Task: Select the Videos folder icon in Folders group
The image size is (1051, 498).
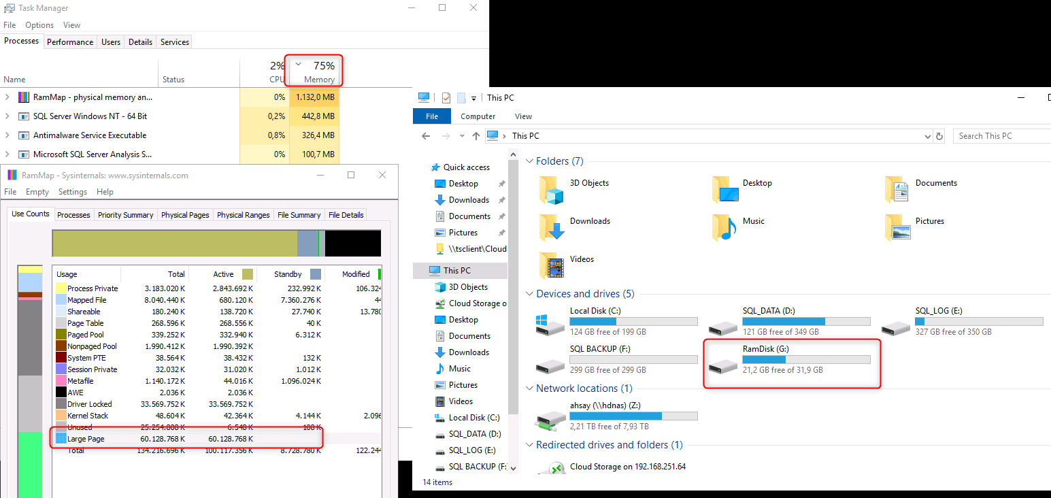Action: [552, 265]
